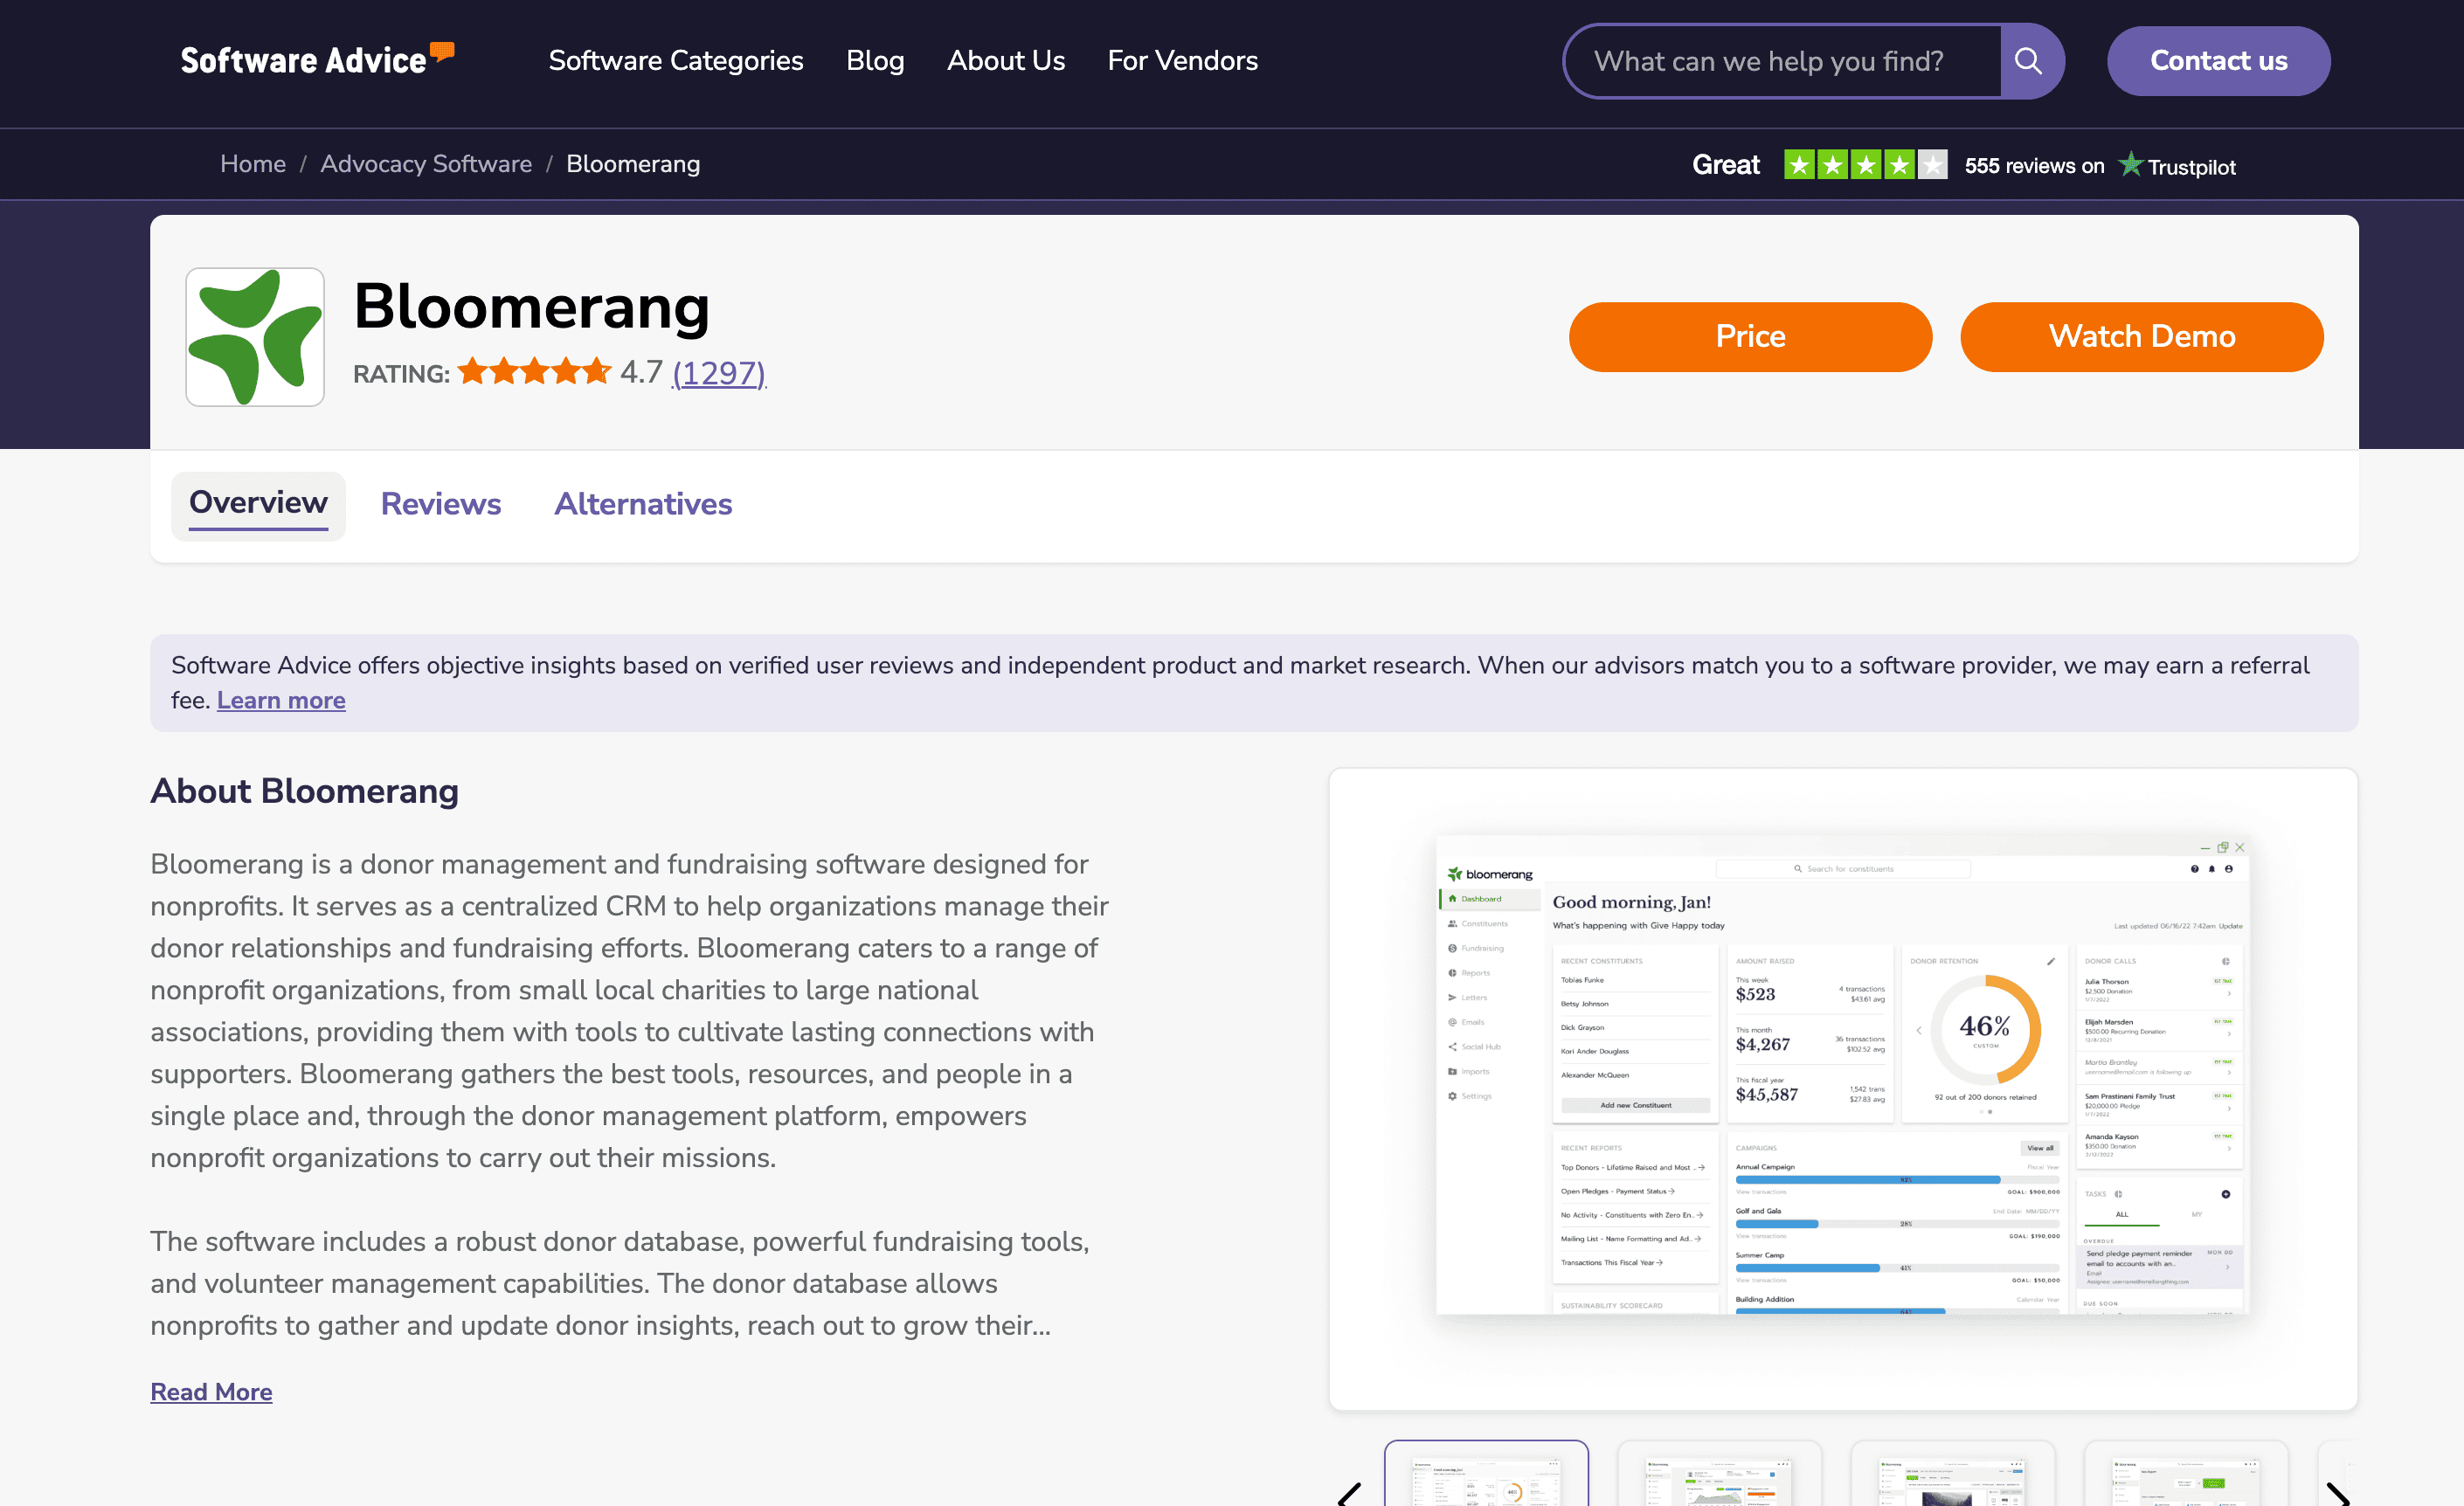Click the Watch Demo button
Image resolution: width=2464 pixels, height=1506 pixels.
pos(2141,337)
